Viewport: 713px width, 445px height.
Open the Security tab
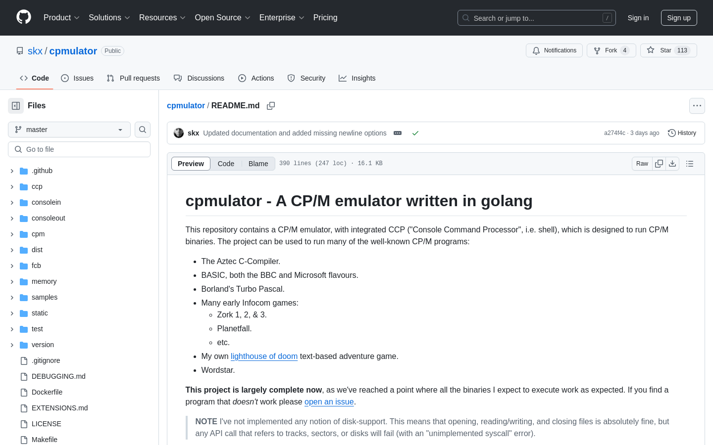pos(306,78)
